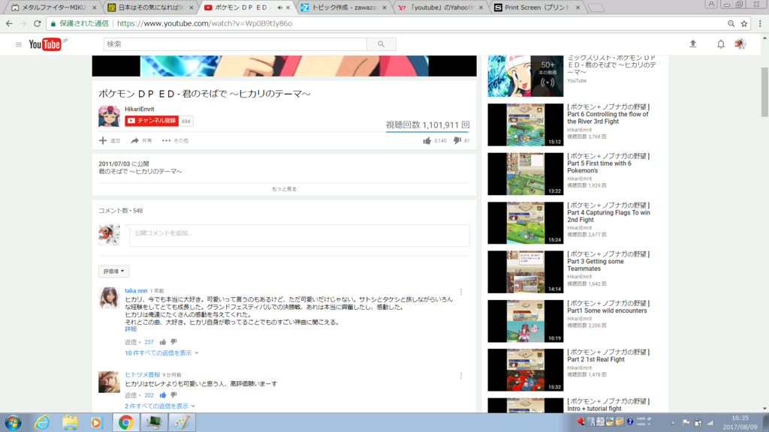Open the 50+ mix playlist thumbnail
Screen dimensions: 769x432
coord(525,76)
